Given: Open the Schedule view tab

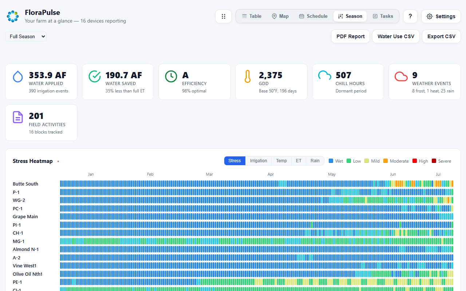Looking at the screenshot, I should pos(313,16).
